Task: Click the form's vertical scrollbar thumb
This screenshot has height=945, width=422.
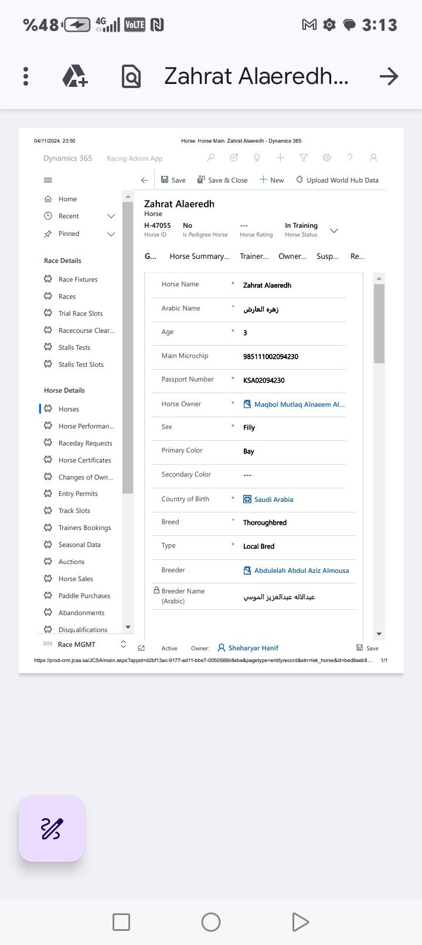Action: (379, 323)
